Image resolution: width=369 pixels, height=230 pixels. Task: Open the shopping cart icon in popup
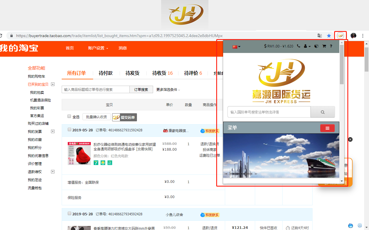pyautogui.click(x=324, y=46)
